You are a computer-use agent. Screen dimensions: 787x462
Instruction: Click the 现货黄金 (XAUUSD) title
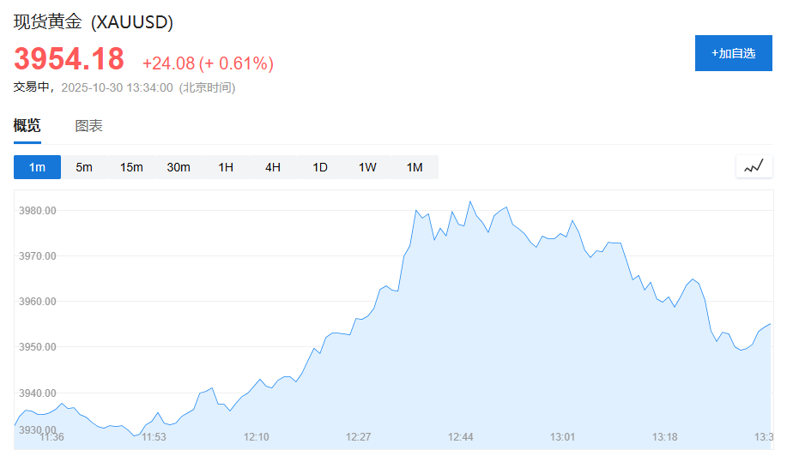click(94, 22)
